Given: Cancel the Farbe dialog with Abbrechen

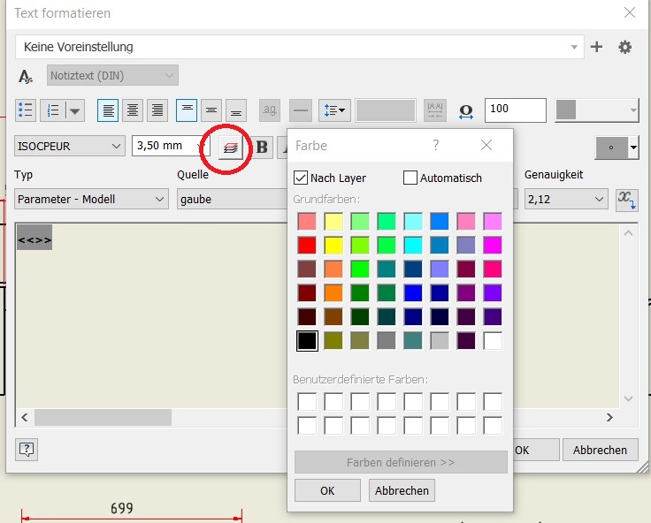Looking at the screenshot, I should click(402, 490).
